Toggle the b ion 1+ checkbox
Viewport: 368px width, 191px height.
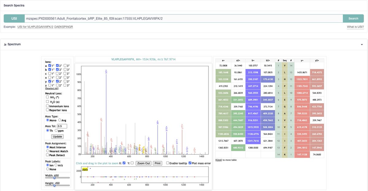tap(50, 69)
